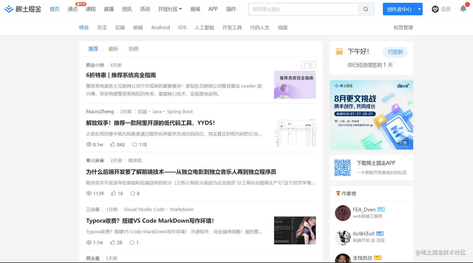Click views icon showing 1.1w
The image size is (473, 263).
(89, 242)
